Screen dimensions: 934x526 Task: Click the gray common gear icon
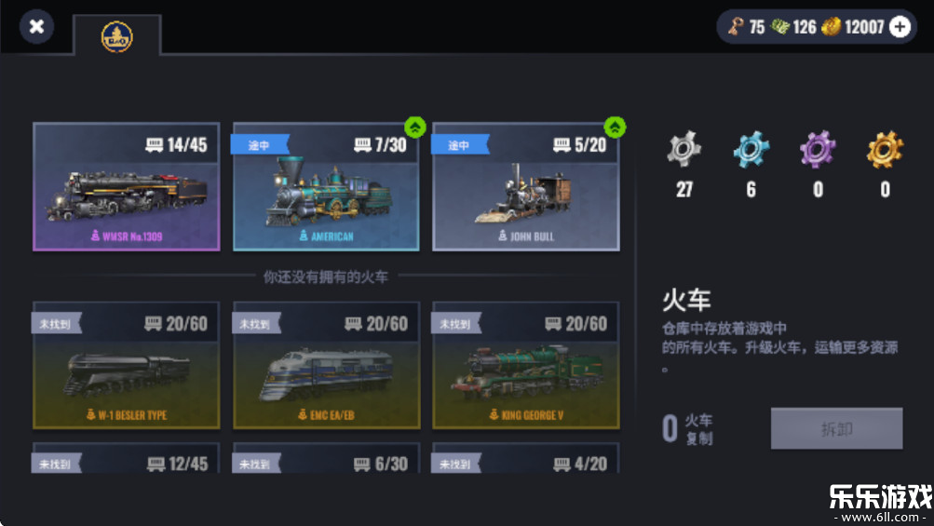[x=684, y=148]
